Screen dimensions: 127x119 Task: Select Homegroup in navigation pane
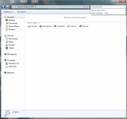(12, 54)
